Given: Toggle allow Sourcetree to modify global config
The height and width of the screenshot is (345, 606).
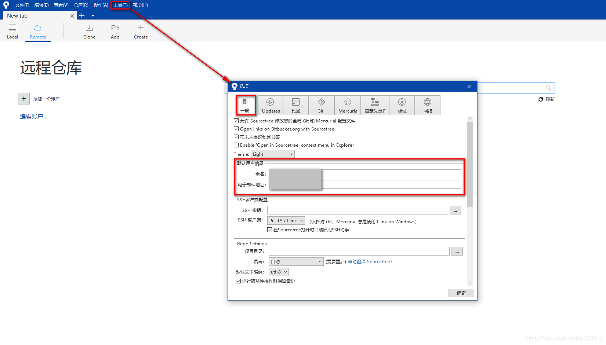Looking at the screenshot, I should (x=236, y=121).
